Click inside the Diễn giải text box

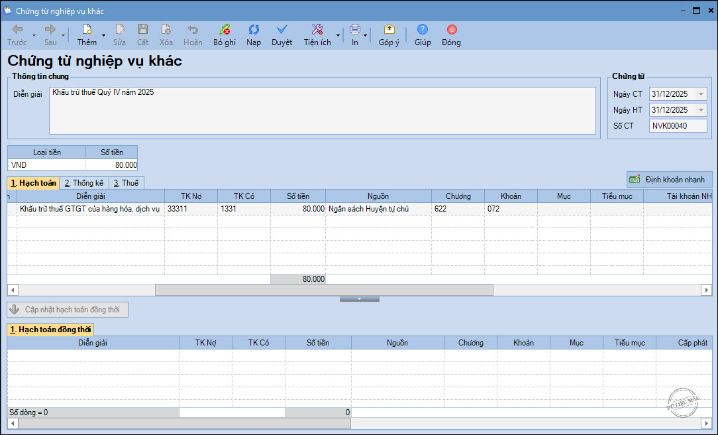pyautogui.click(x=322, y=110)
